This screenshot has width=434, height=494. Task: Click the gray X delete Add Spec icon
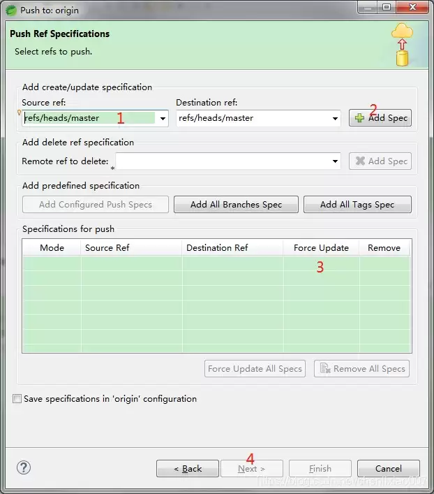(360, 161)
